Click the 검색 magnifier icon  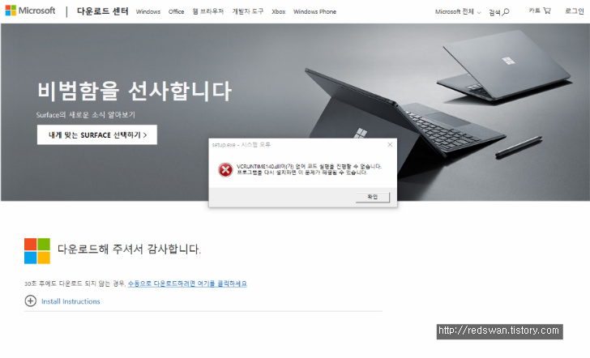pyautogui.click(x=506, y=12)
